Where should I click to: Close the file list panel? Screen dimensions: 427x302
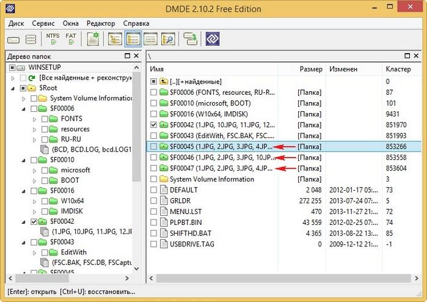(x=416, y=56)
